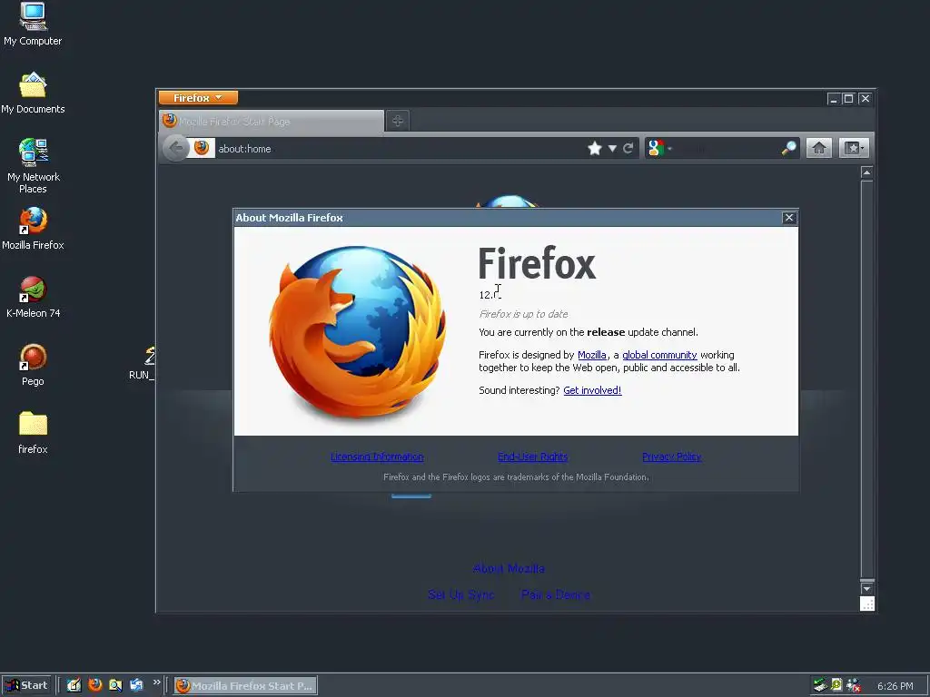Screen dimensions: 930x697
Task: Click the Set Up Sync link
Action: tap(461, 594)
